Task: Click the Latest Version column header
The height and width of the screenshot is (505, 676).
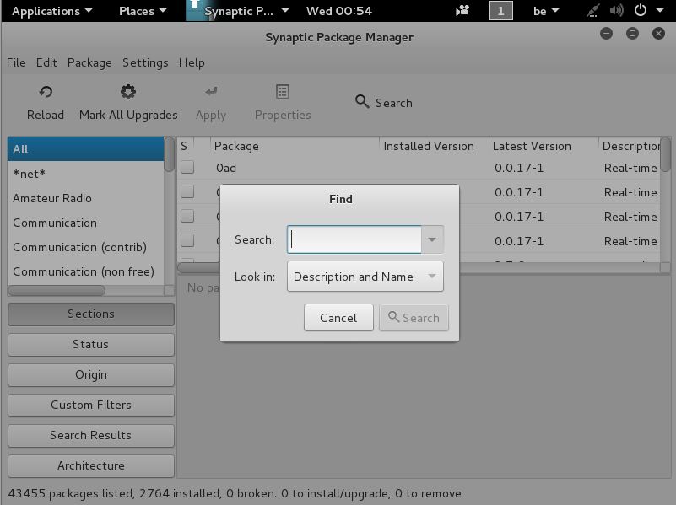Action: coord(544,146)
